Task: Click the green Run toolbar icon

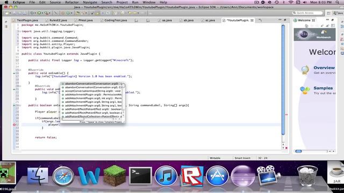Action: pos(39,13)
